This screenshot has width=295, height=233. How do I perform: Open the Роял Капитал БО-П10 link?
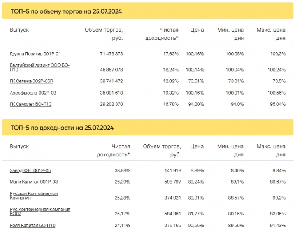pyautogui.click(x=32, y=225)
